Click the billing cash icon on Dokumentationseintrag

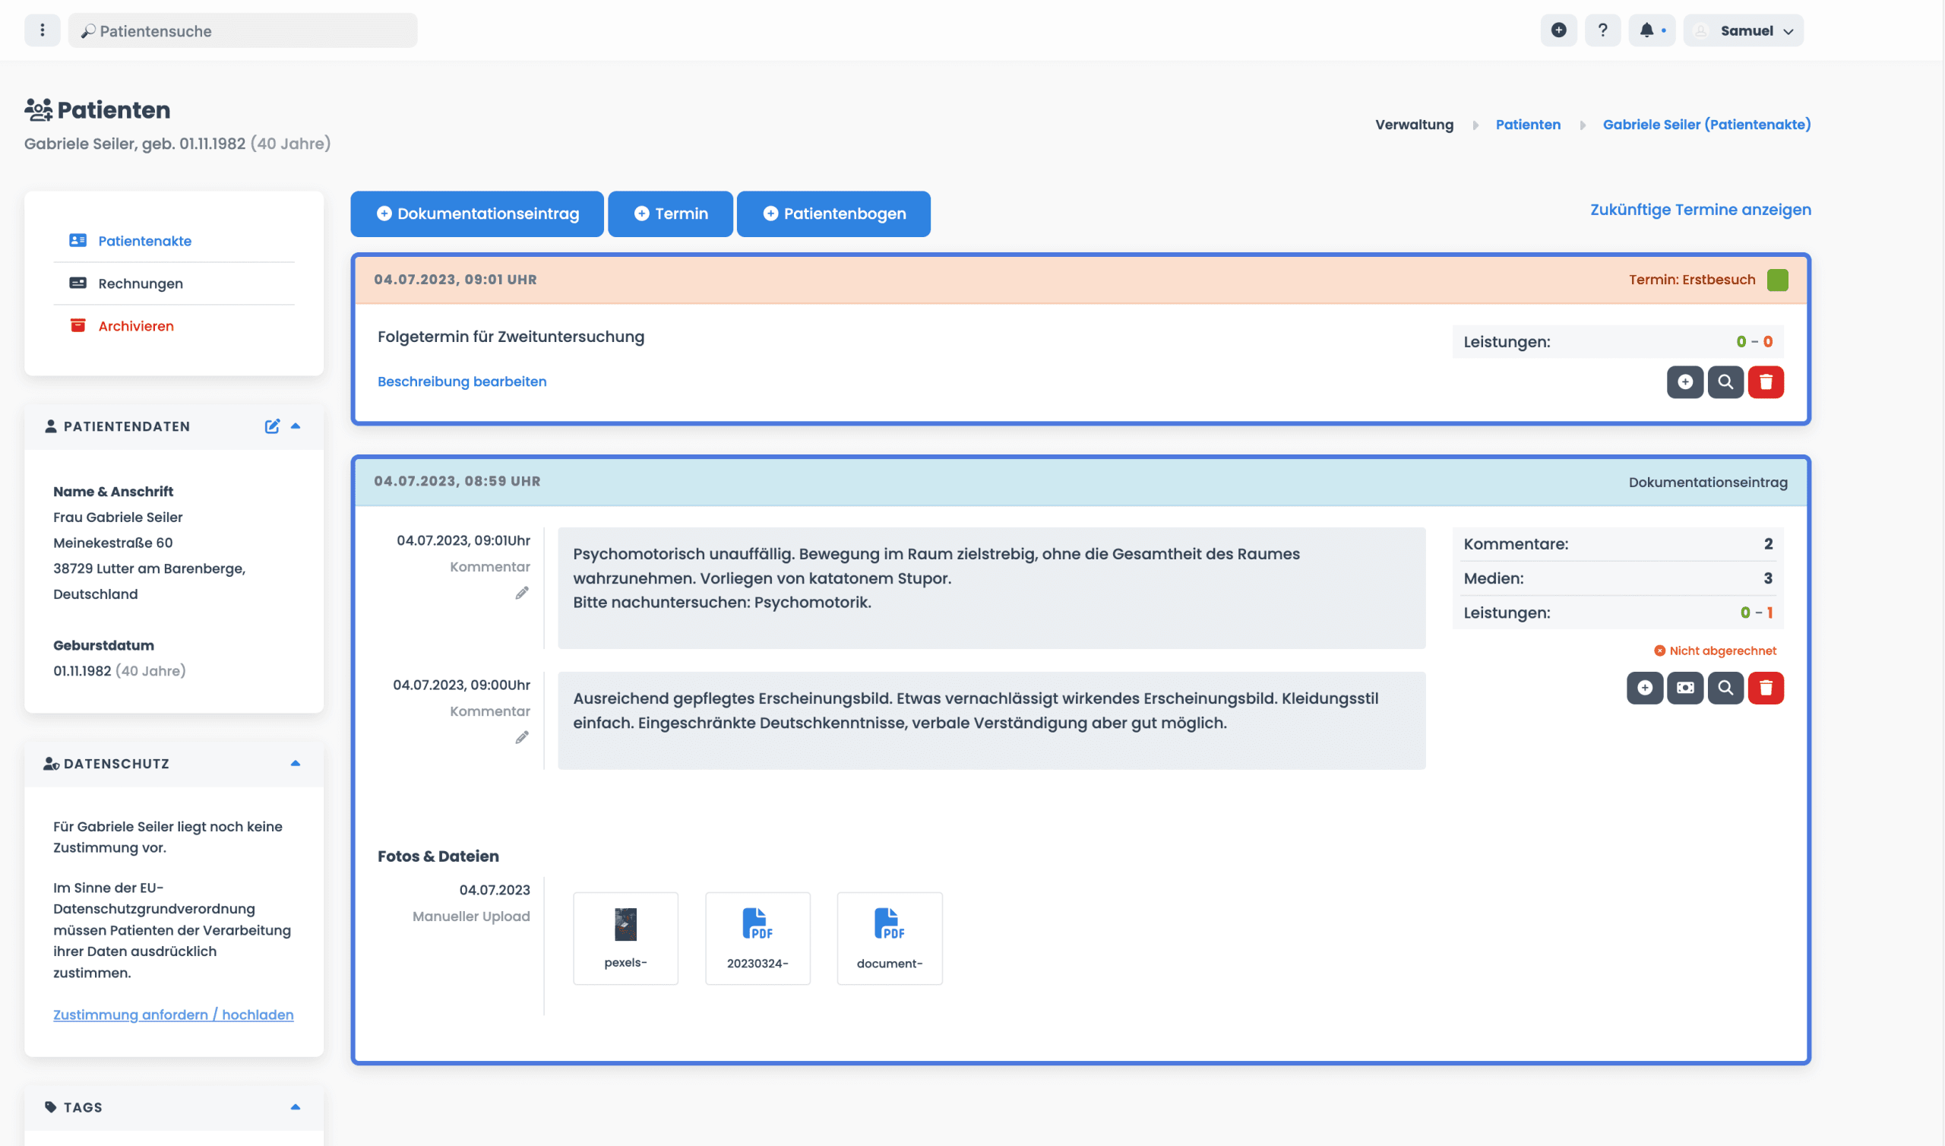click(x=1685, y=688)
